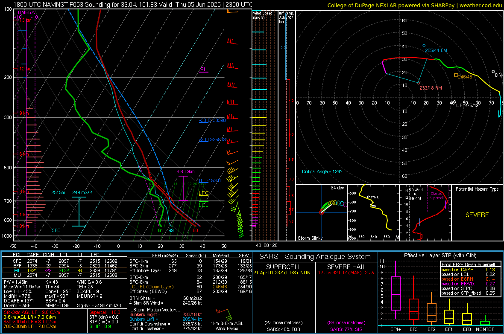The image size is (504, 334).
Task: Click the UP=275/42 Corfidi label
Action: coord(467,105)
